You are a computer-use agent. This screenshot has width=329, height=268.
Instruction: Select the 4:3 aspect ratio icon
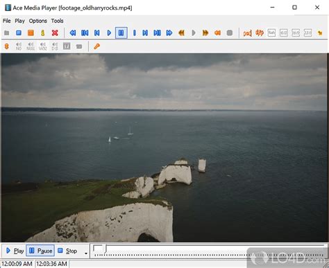[x=284, y=33]
